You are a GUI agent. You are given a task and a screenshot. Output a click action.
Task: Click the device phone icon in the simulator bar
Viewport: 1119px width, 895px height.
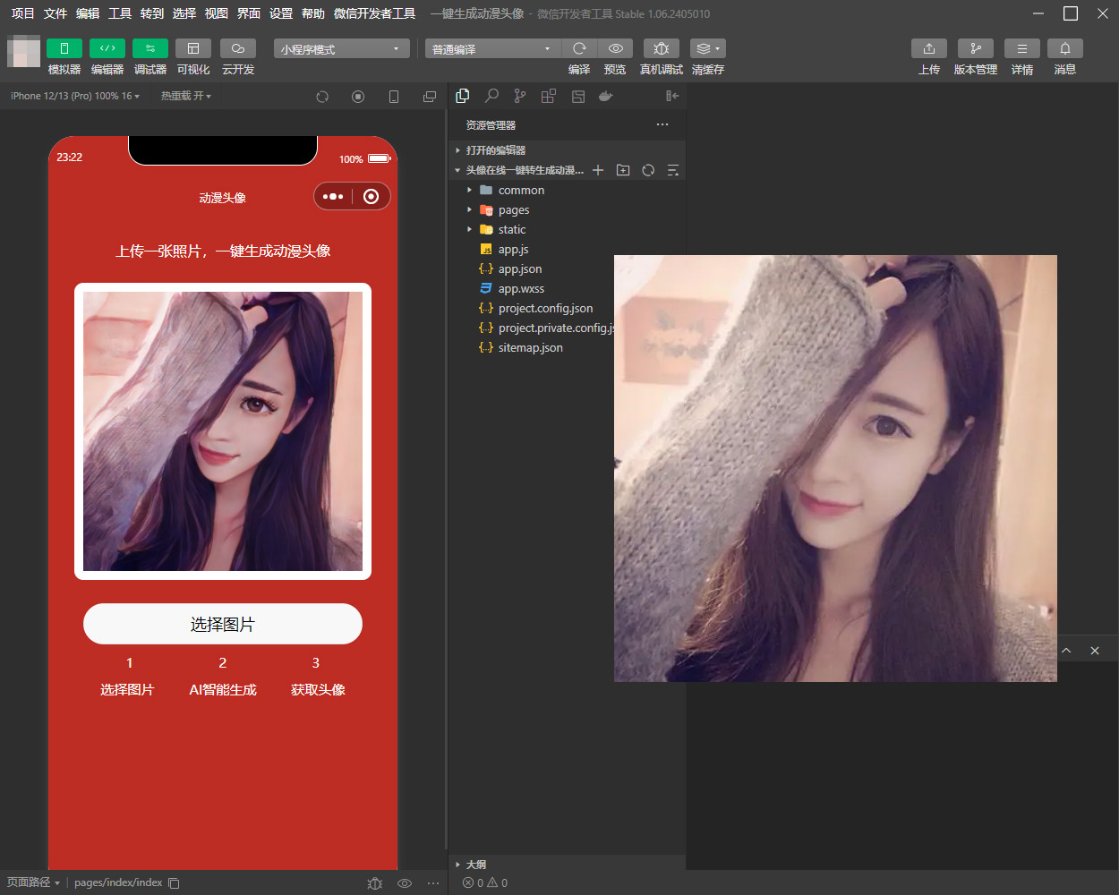[394, 97]
